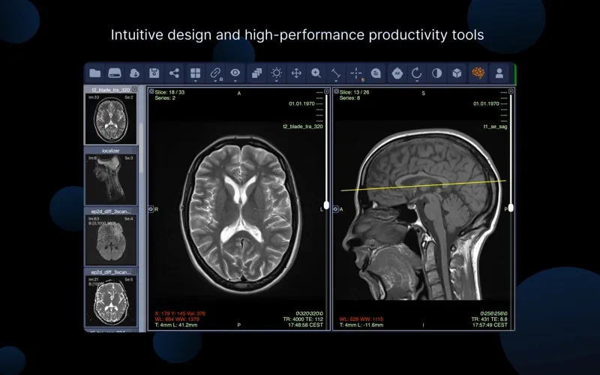Select the zoom magnifier tool
This screenshot has height=375, width=600.
pyautogui.click(x=316, y=73)
